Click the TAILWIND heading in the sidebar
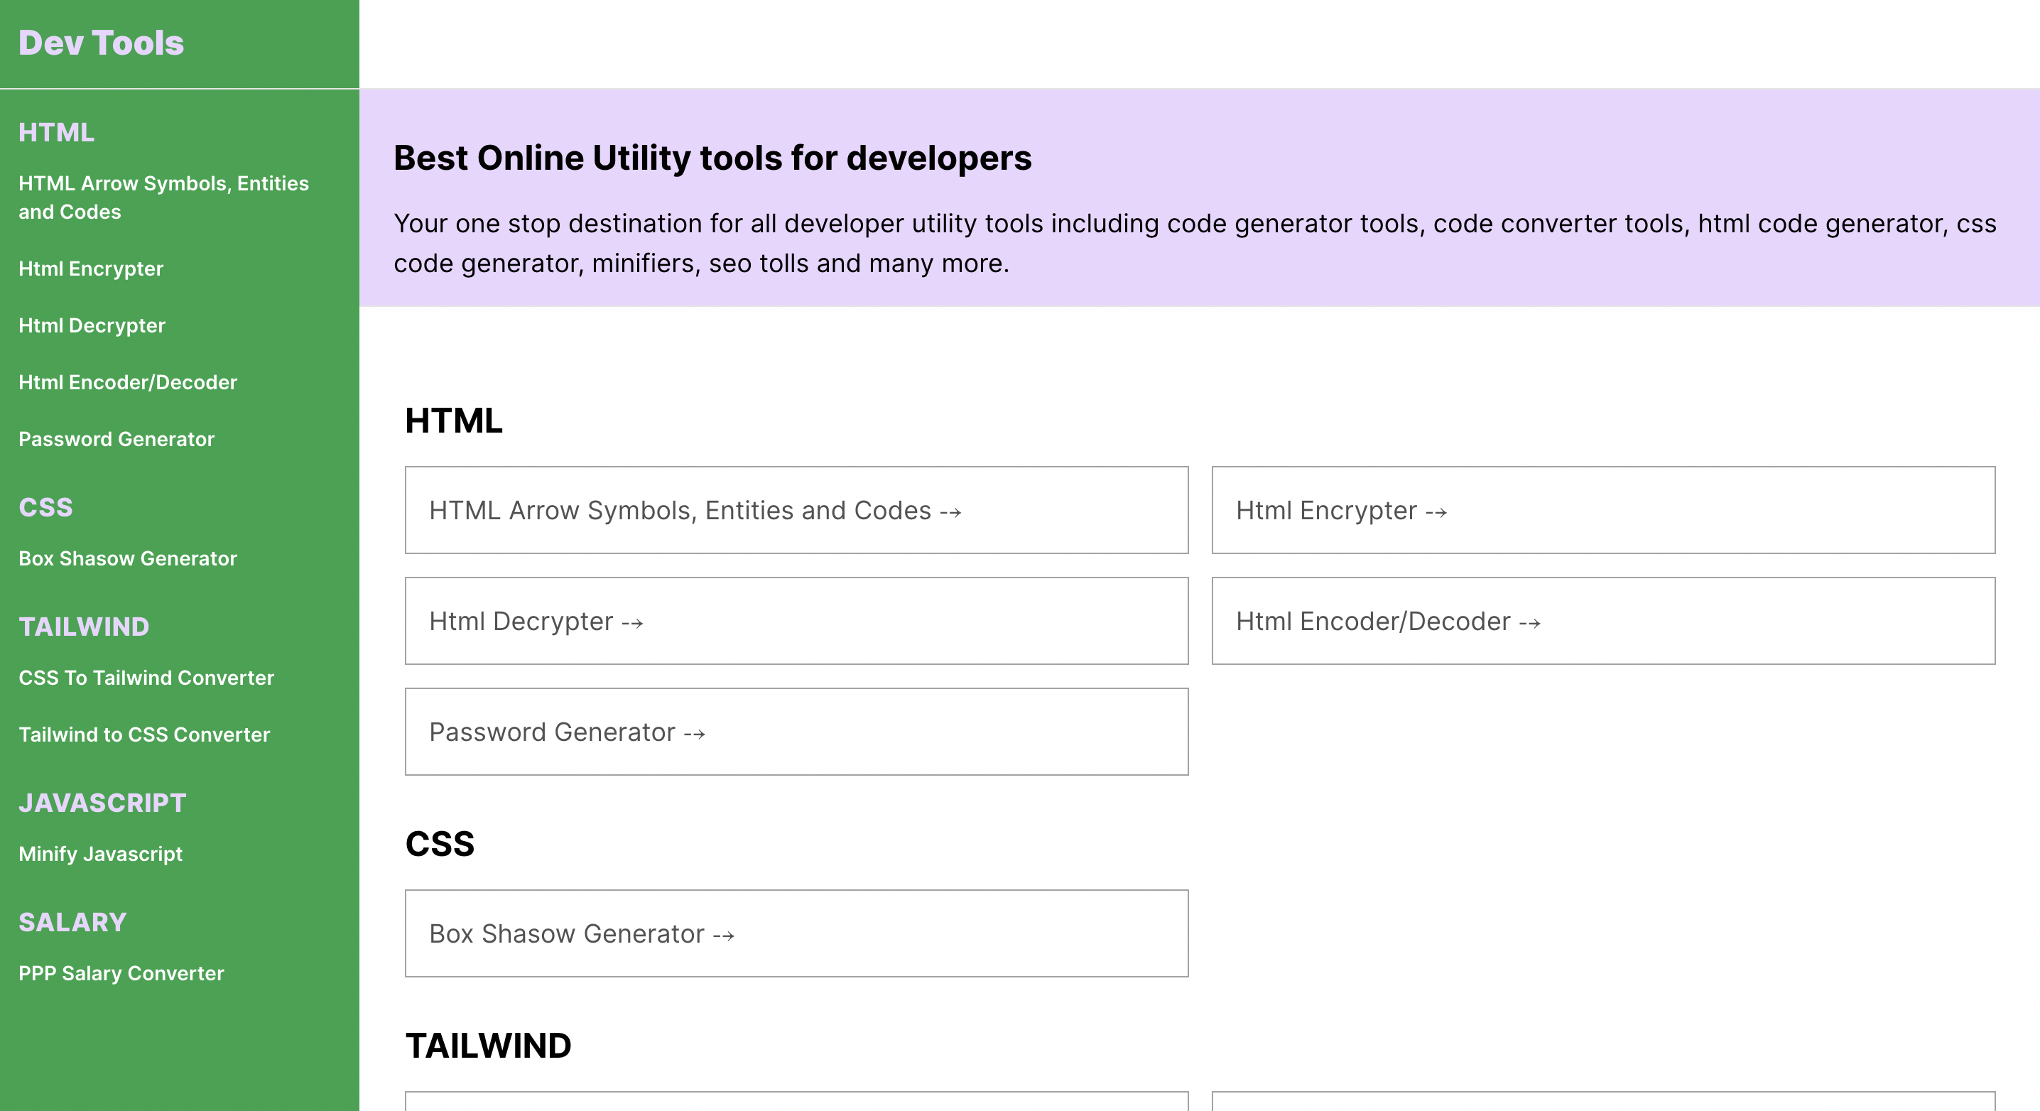 (84, 627)
